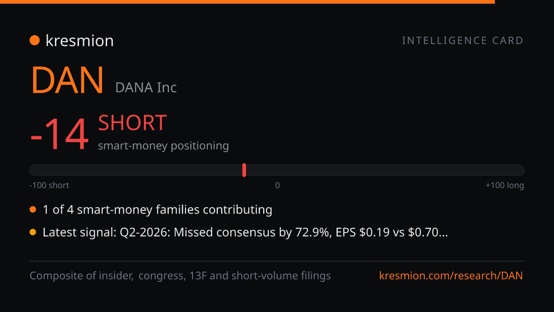Open the kresmion.com/research/DAN link

point(451,276)
